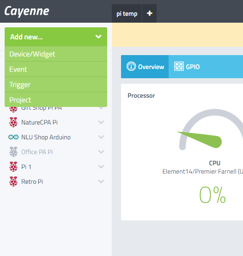Click greyed Office PA Pi raspberry icon
Screen dimensions: 243x256
pyautogui.click(x=13, y=152)
